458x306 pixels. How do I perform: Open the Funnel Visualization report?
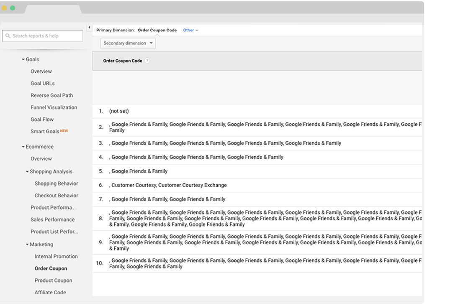tap(54, 107)
